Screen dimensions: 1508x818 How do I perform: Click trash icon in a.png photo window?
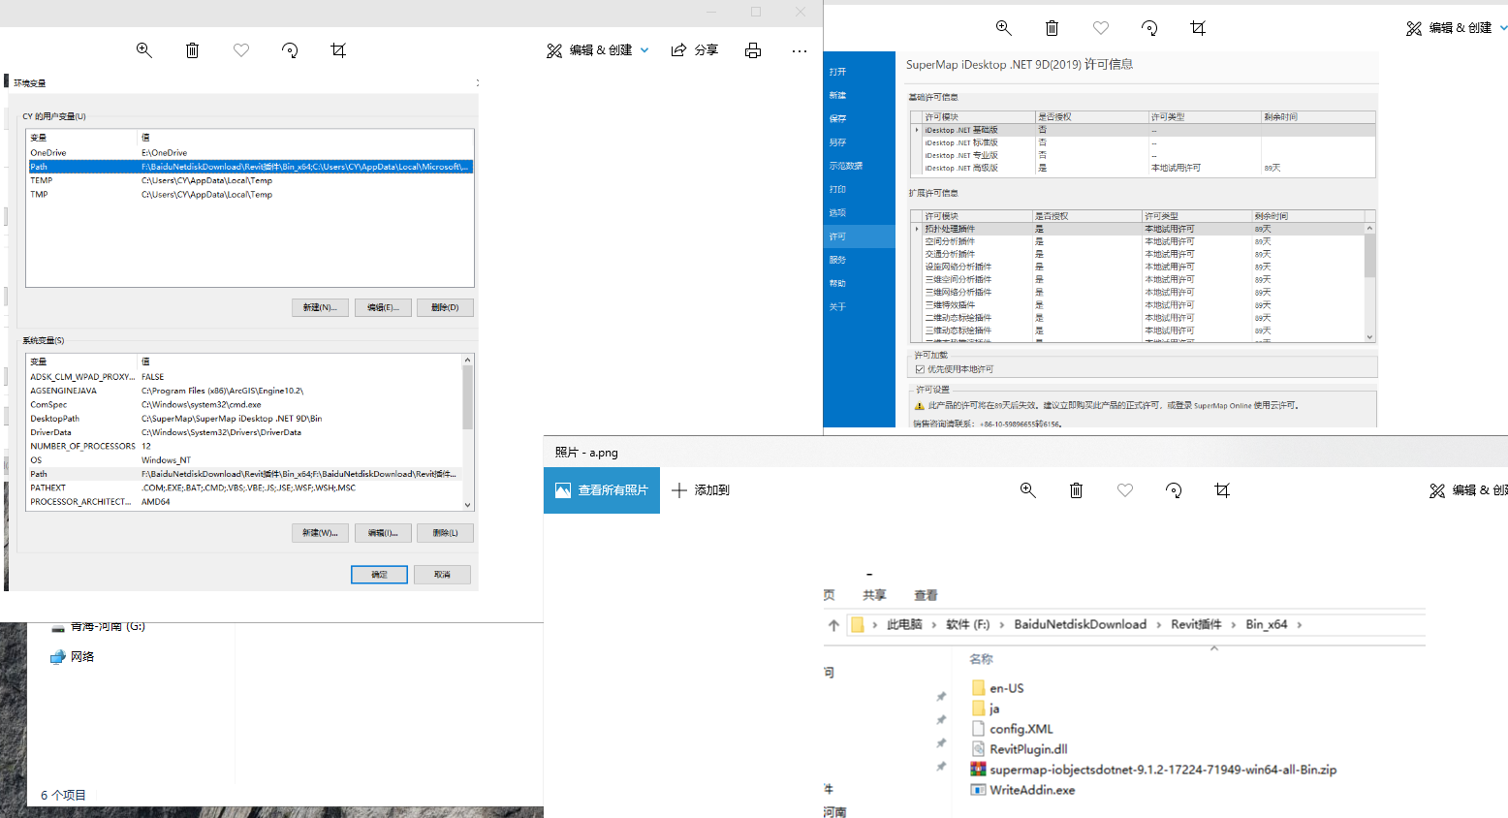tap(1076, 490)
